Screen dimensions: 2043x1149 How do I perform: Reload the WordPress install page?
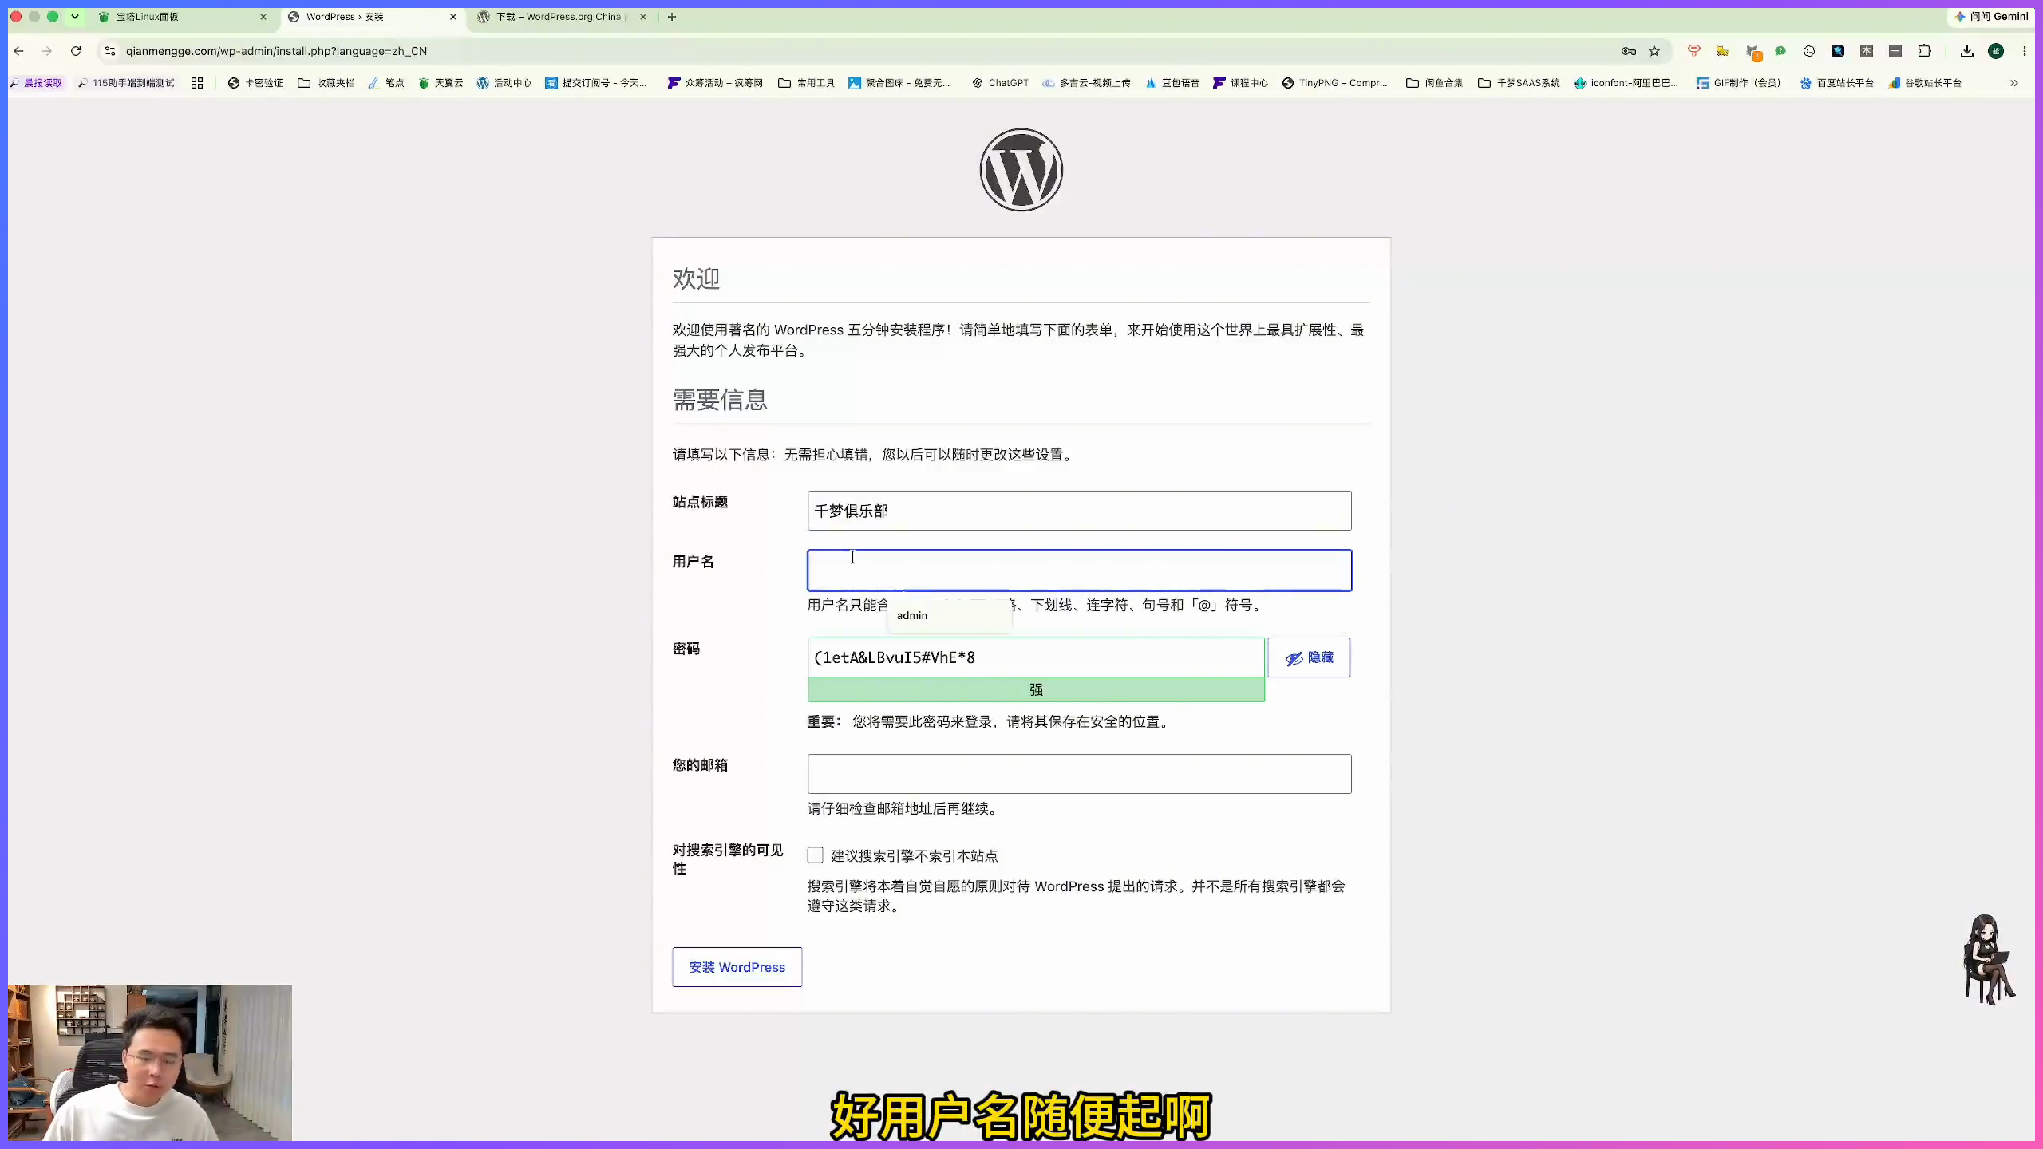point(76,51)
